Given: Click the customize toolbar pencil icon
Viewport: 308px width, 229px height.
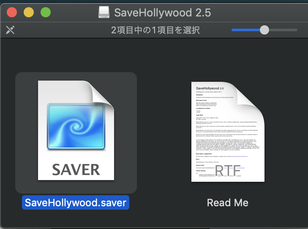Looking at the screenshot, I should pyautogui.click(x=10, y=30).
